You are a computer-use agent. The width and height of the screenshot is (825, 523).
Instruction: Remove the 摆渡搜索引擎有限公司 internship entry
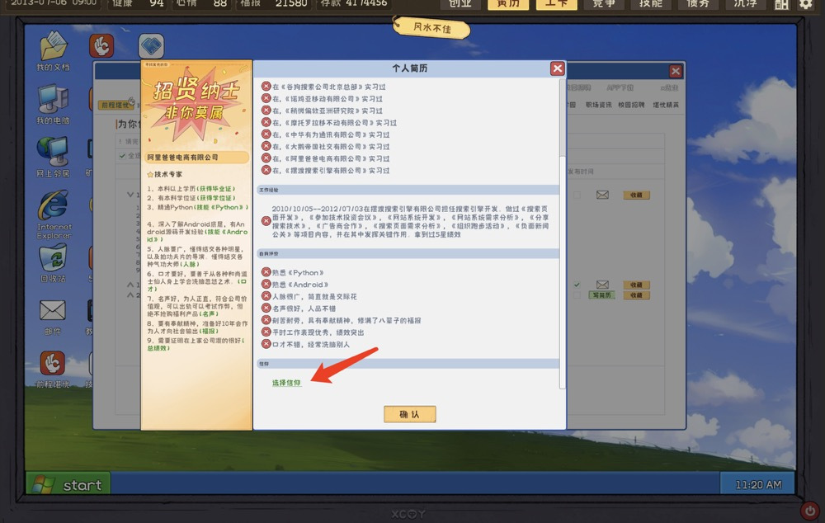[266, 170]
